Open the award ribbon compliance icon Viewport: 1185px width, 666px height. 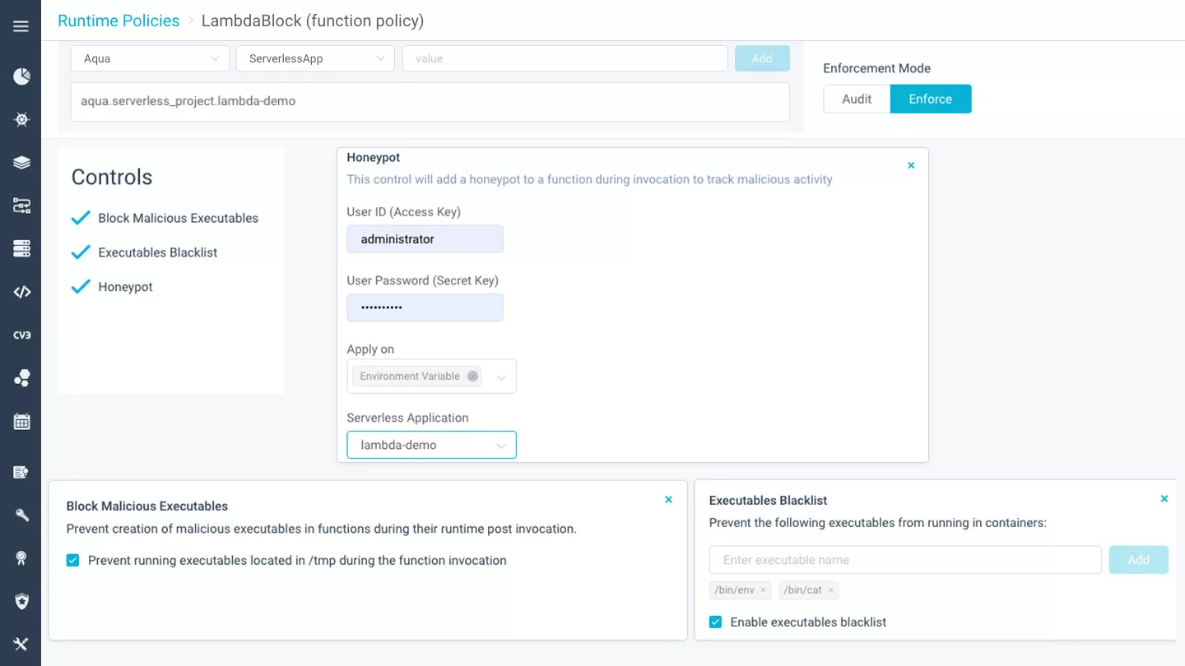point(21,558)
